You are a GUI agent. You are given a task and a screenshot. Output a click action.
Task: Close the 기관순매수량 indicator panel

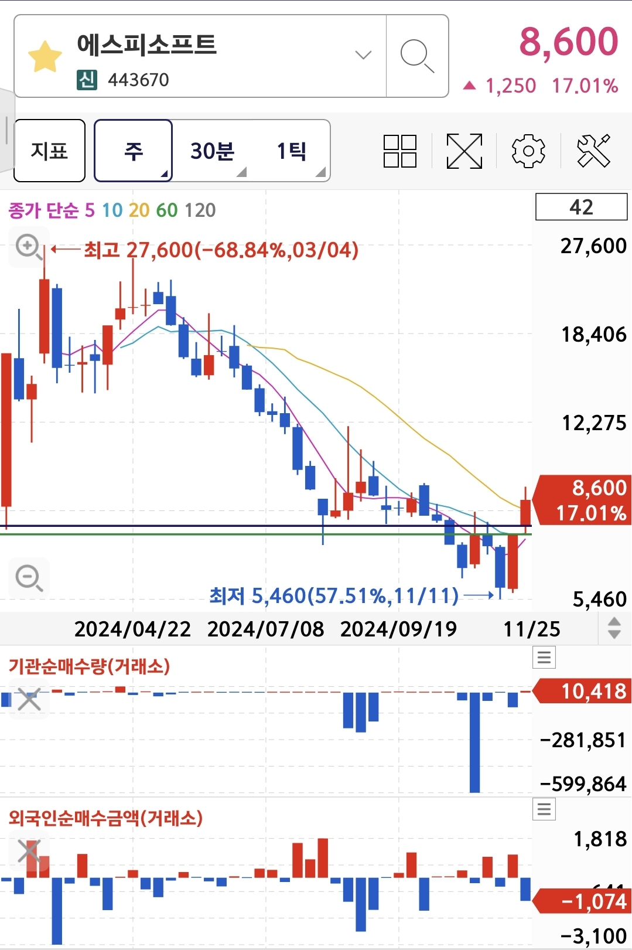(29, 699)
